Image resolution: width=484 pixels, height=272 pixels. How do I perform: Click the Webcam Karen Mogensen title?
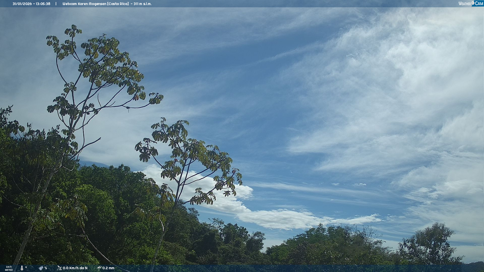click(84, 4)
